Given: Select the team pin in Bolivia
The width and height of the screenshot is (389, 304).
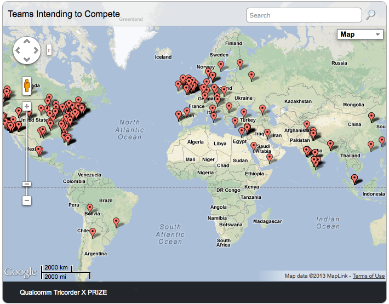Looking at the screenshot, I should point(90,208).
